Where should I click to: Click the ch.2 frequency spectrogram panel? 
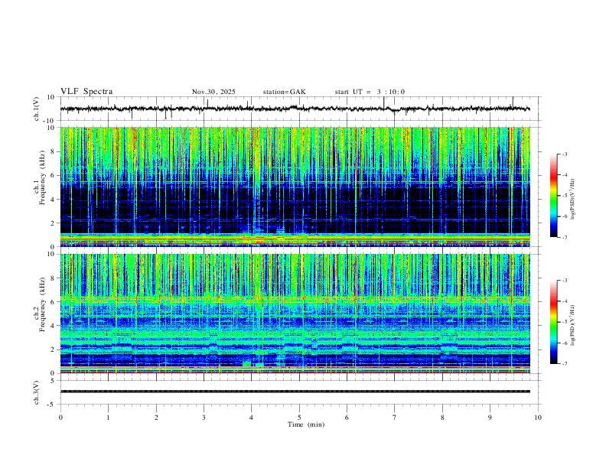[x=295, y=314]
